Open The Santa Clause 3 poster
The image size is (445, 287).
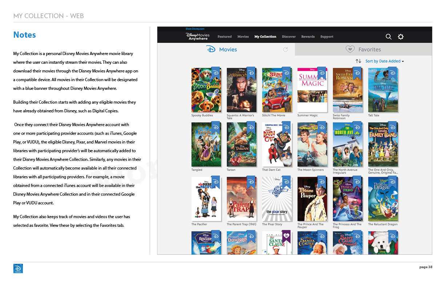pos(348,243)
